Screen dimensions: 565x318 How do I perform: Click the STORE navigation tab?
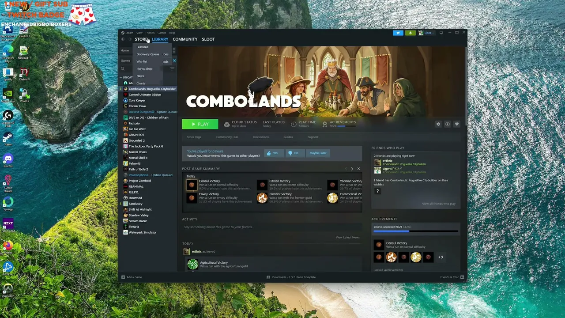pyautogui.click(x=141, y=39)
